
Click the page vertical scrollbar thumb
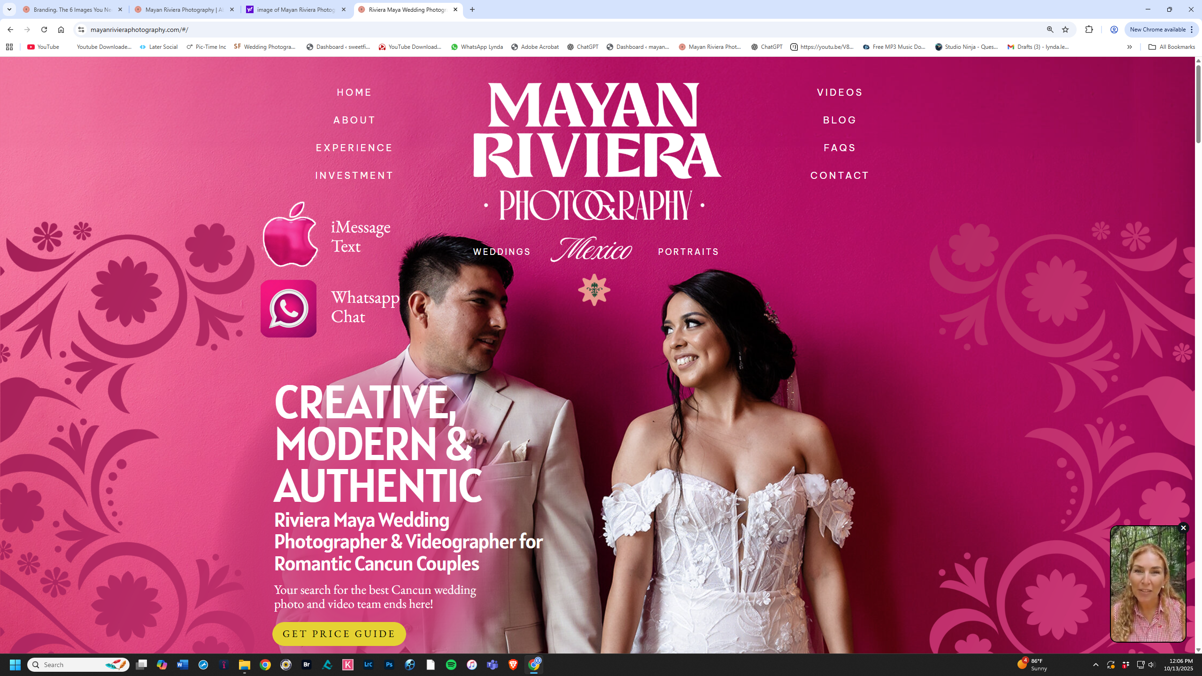point(1198,103)
